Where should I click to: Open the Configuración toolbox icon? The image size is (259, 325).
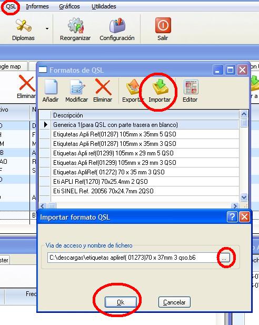[117, 25]
